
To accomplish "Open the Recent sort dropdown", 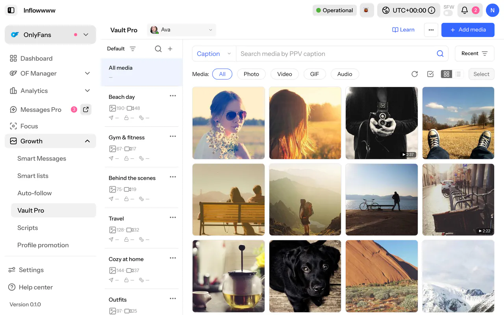I will click(474, 54).
